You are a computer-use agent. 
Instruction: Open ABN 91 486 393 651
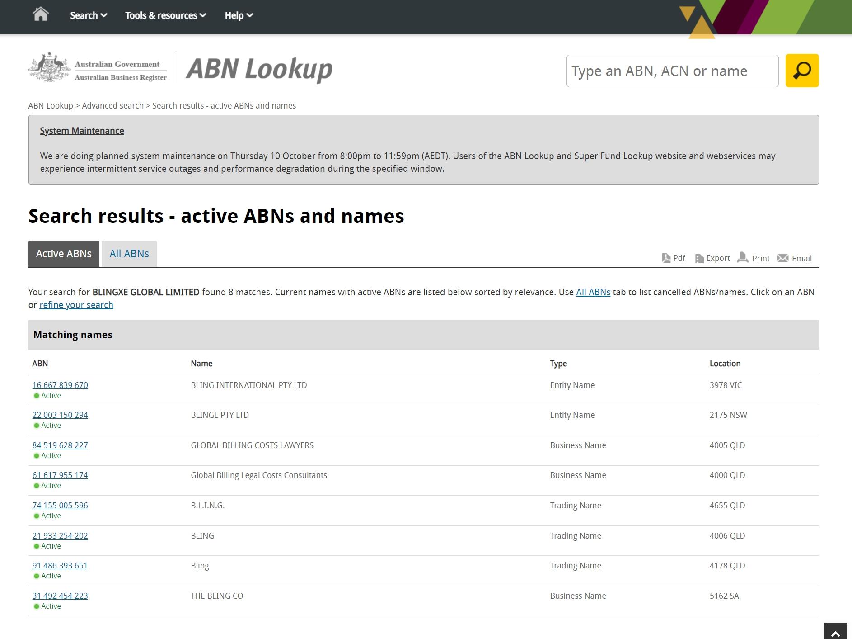tap(60, 566)
